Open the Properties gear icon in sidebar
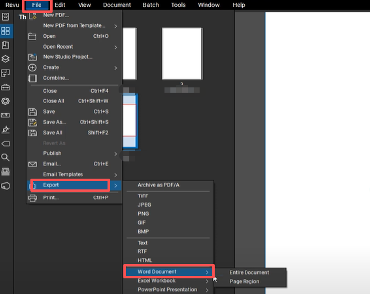This screenshot has height=294, width=370. click(5, 101)
